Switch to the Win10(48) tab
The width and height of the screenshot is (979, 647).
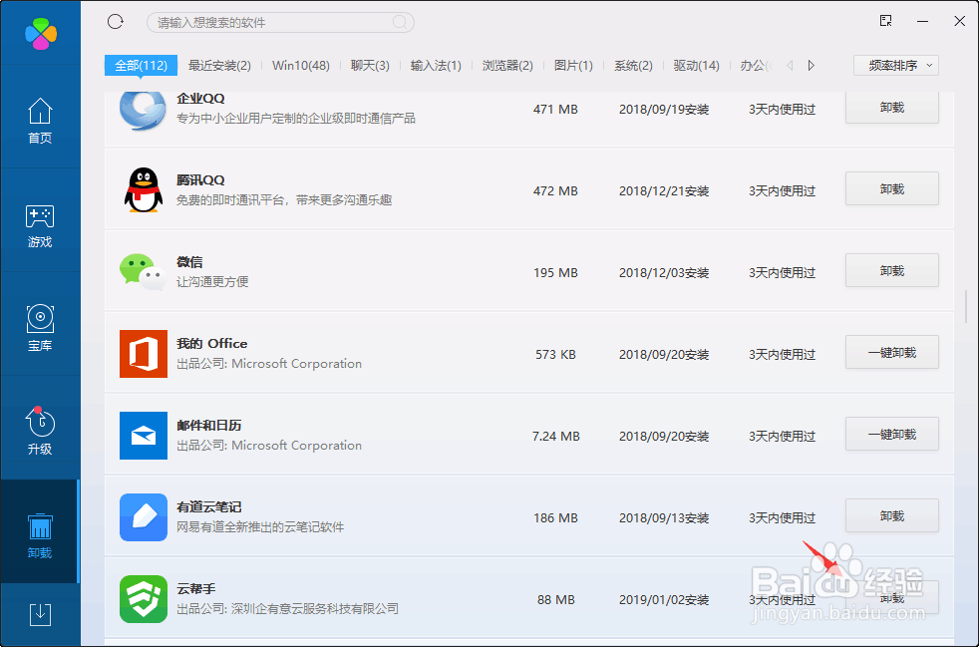(x=300, y=65)
